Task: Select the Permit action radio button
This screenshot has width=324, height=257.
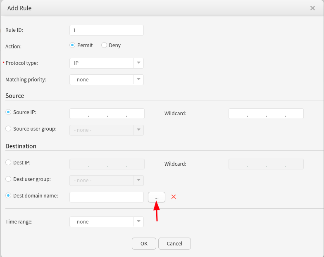Action: [x=72, y=45]
